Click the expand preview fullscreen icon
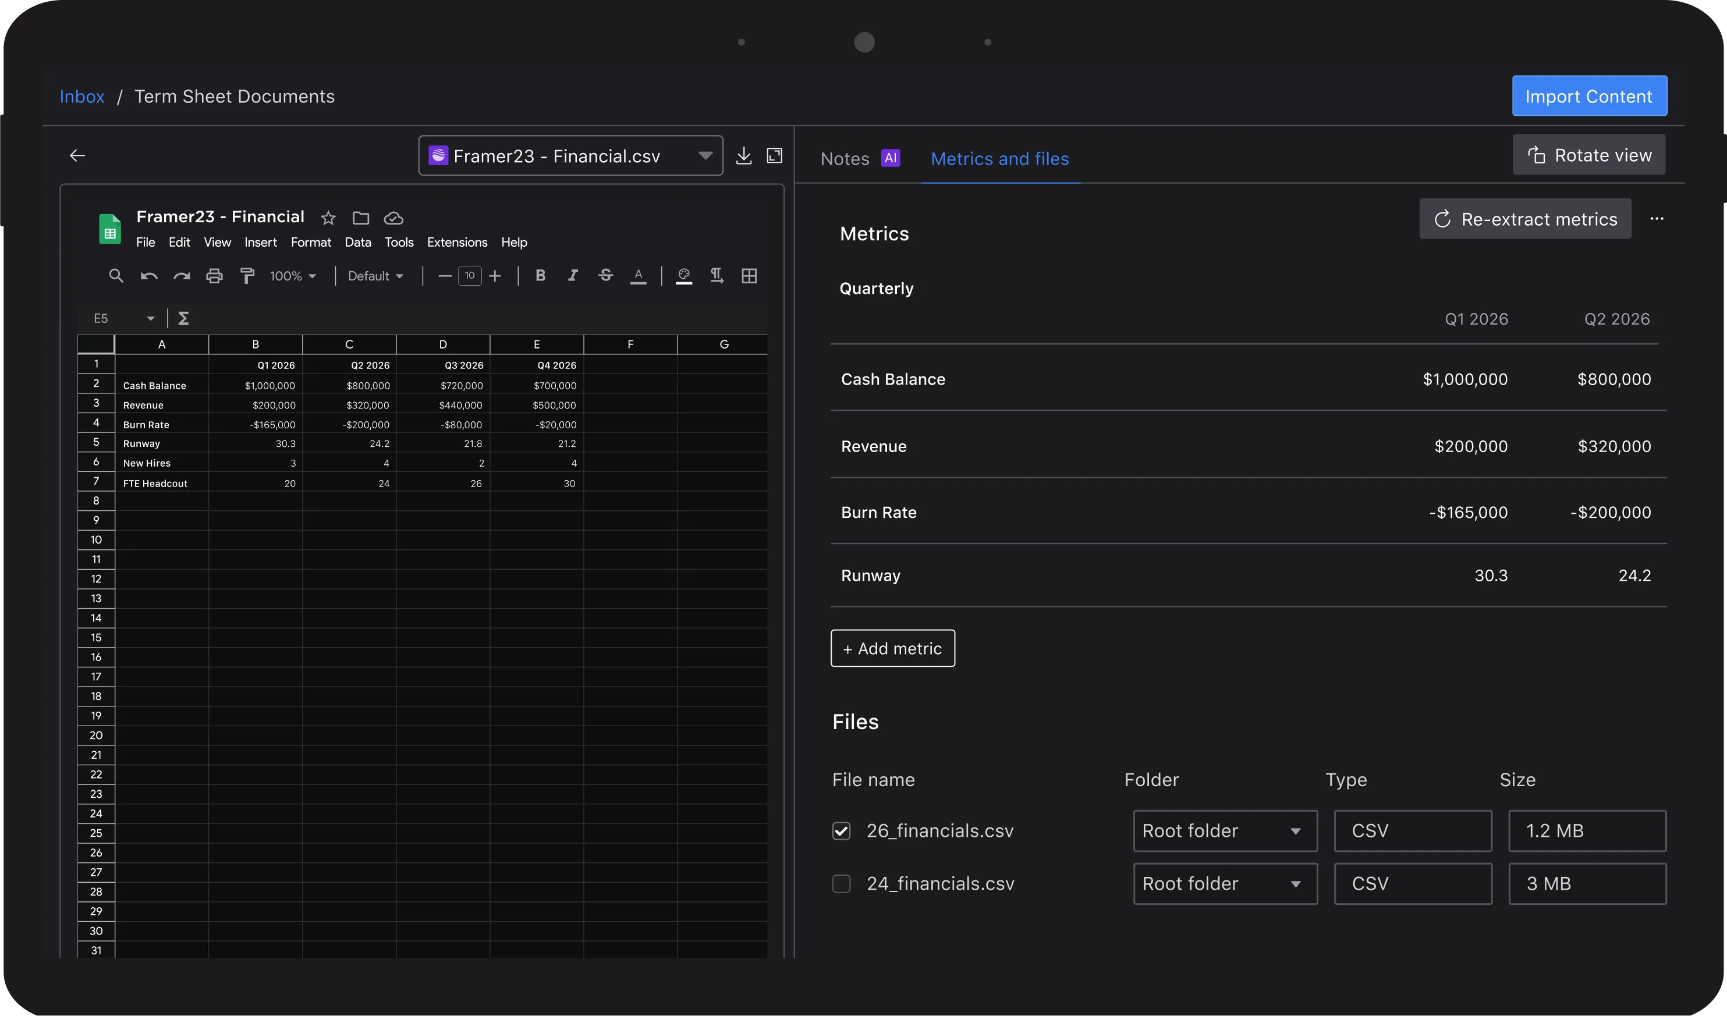The image size is (1727, 1016). tap(774, 155)
